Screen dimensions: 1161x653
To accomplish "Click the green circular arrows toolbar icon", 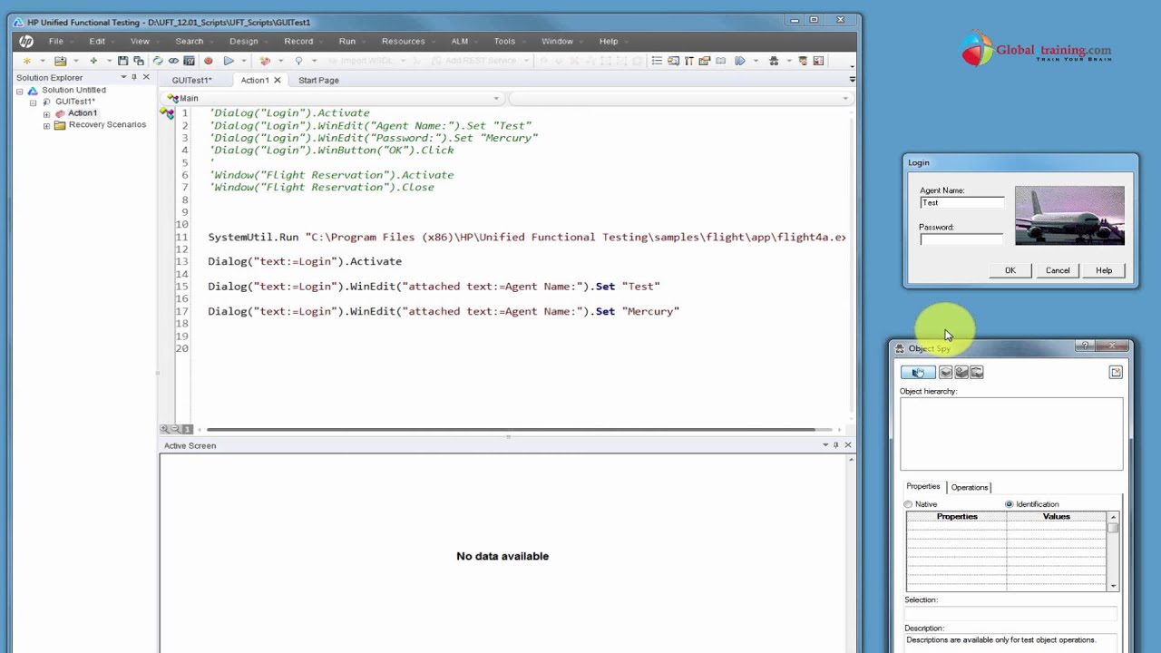I will point(158,61).
